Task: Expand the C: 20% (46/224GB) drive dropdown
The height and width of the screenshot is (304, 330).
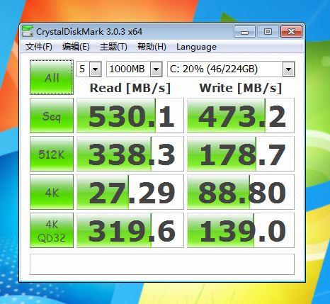Action: tap(288, 69)
